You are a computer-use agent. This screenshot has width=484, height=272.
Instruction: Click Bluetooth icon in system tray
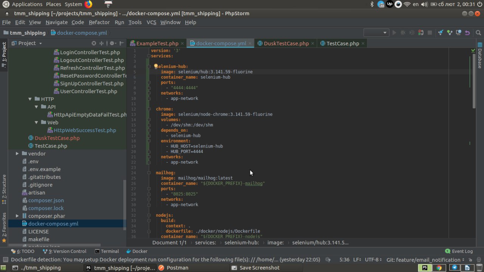[372, 4]
